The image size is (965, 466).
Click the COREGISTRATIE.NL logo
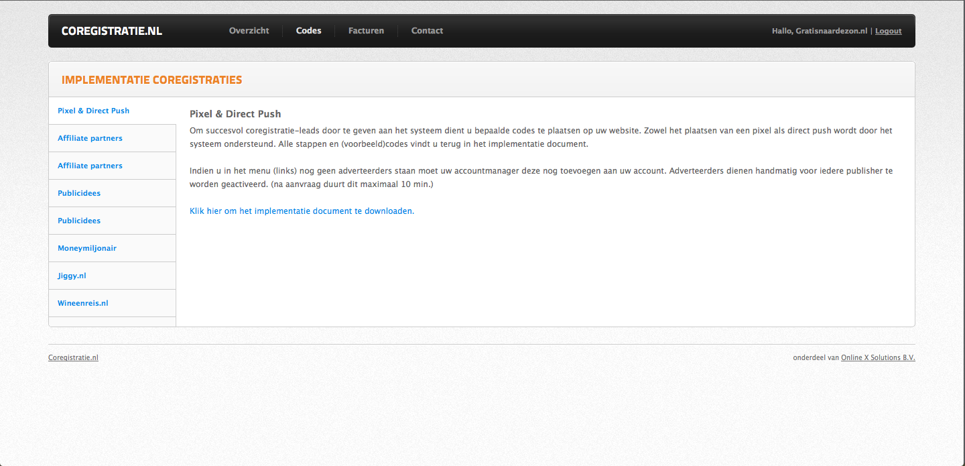tap(111, 31)
